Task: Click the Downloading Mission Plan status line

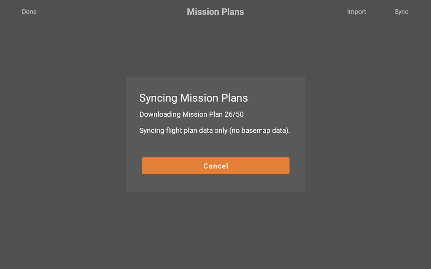Action: [x=191, y=114]
